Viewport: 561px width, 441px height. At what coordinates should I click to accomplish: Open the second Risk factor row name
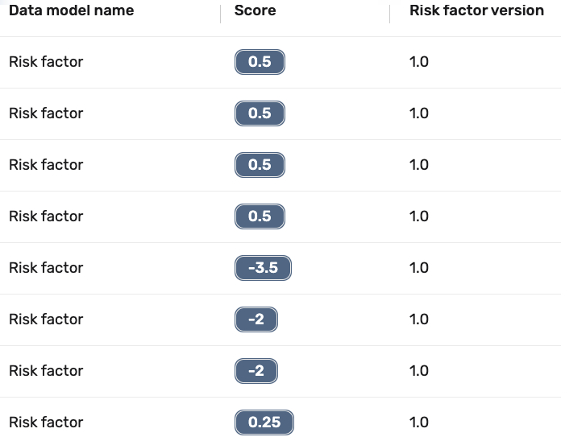[46, 113]
